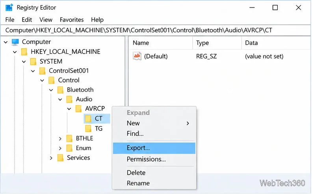The width and height of the screenshot is (312, 194).
Task: Select the (Default) value name
Action: coord(156,56)
